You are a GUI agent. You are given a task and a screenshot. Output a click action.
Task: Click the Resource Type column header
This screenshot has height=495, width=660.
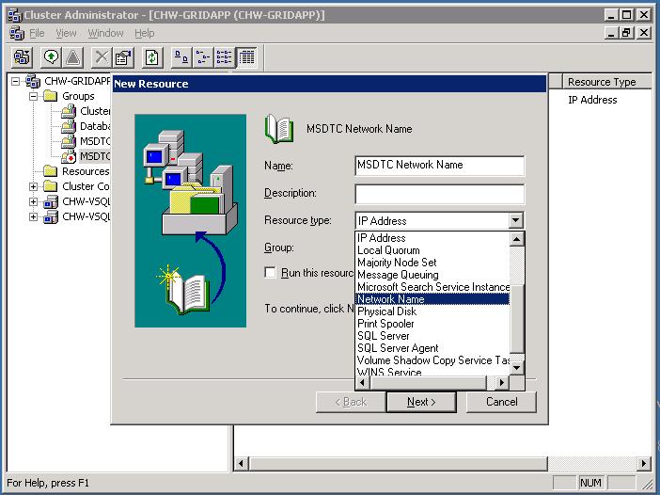point(606,82)
